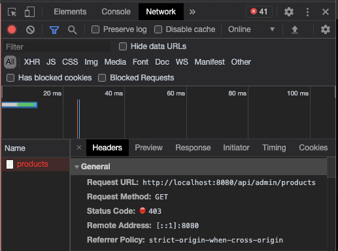Filter requests by CSS
This screenshot has width=338, height=251.
pos(70,62)
